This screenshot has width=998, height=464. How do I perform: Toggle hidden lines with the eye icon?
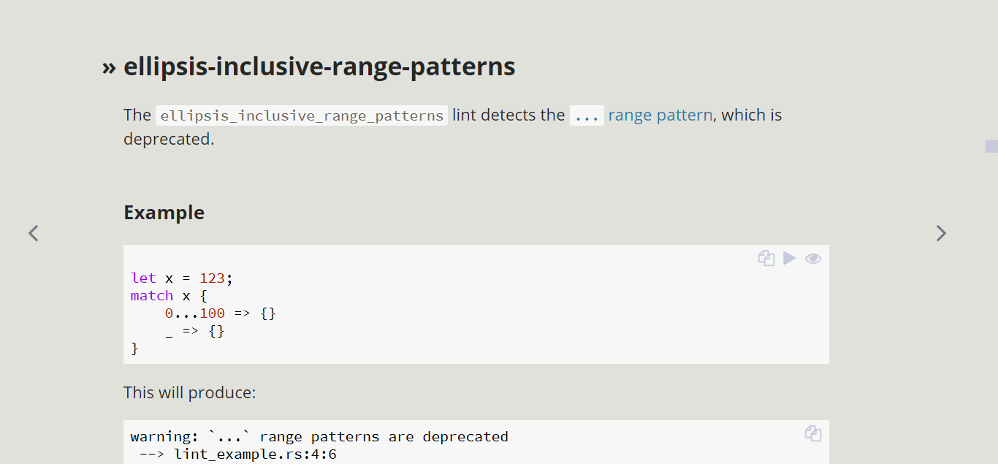[813, 258]
